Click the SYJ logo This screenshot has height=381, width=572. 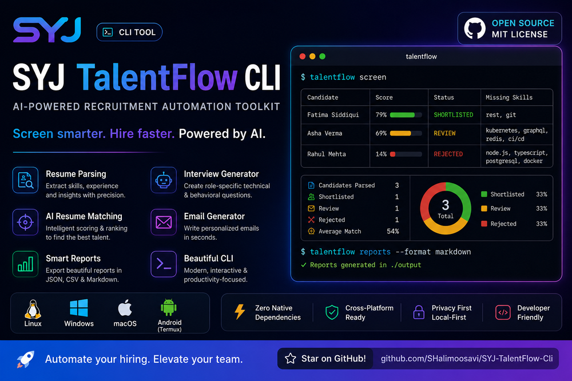[x=47, y=30]
